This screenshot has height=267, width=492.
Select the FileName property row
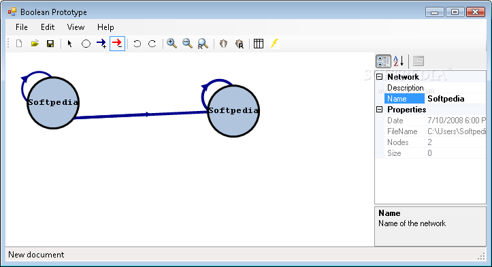coord(435,131)
